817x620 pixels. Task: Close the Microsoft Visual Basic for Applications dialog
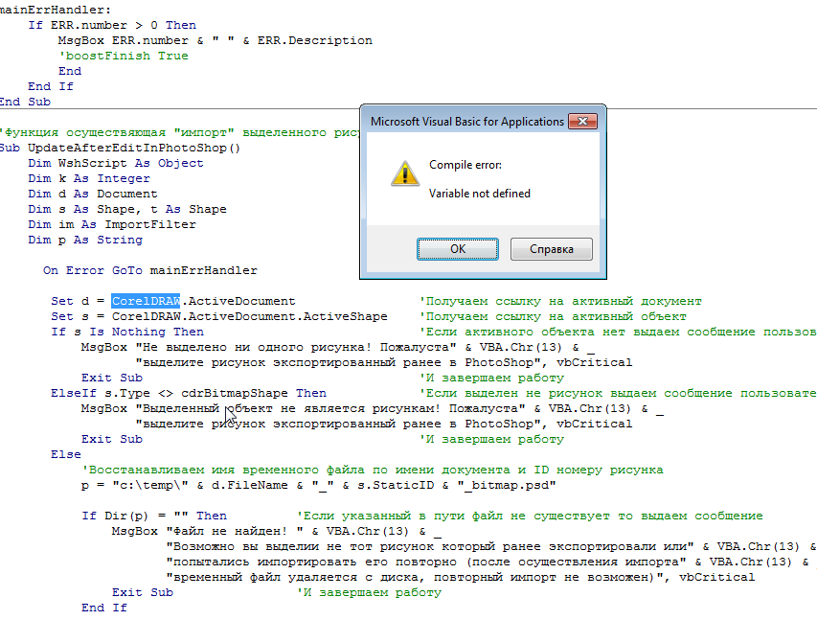582,122
